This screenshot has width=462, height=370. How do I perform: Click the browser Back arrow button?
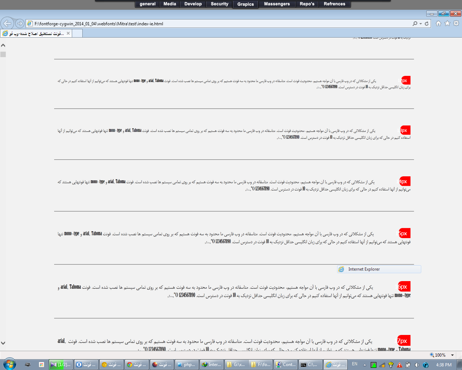pos(7,23)
